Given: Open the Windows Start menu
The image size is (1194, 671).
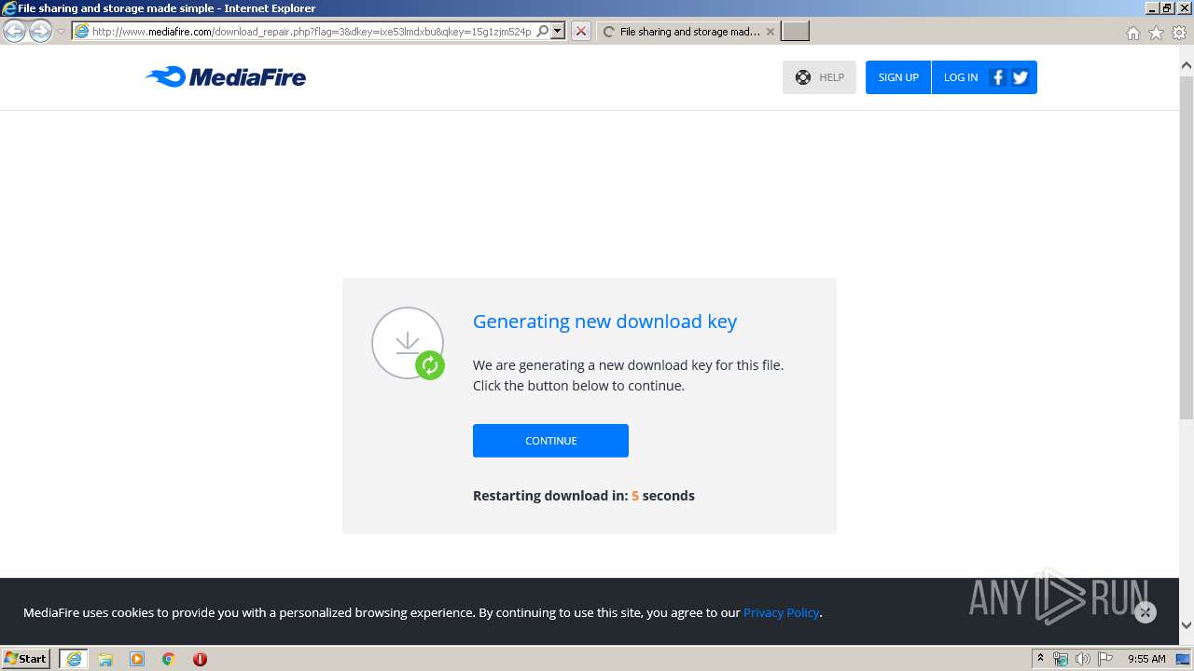Looking at the screenshot, I should [25, 659].
